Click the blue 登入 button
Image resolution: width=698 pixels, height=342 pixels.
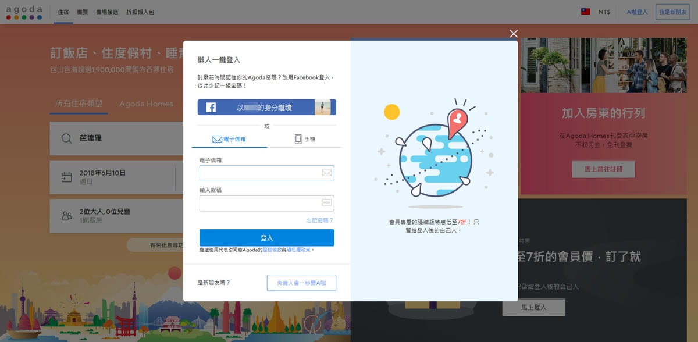tap(267, 238)
